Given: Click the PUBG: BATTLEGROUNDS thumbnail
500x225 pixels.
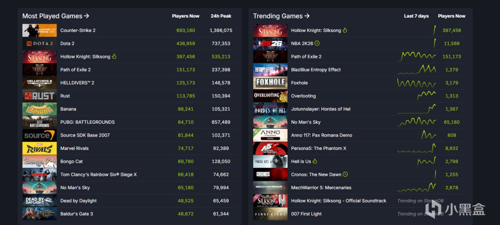Looking at the screenshot, I should (x=39, y=122).
